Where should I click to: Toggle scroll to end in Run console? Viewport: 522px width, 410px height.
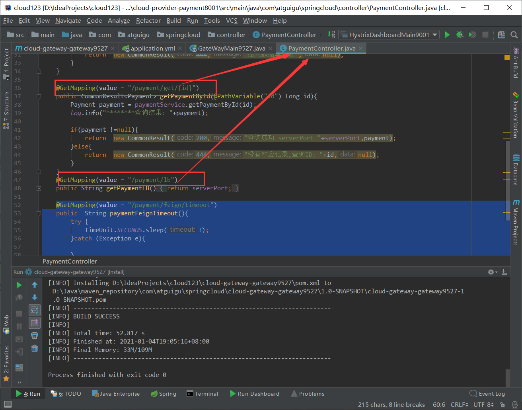coord(35,322)
